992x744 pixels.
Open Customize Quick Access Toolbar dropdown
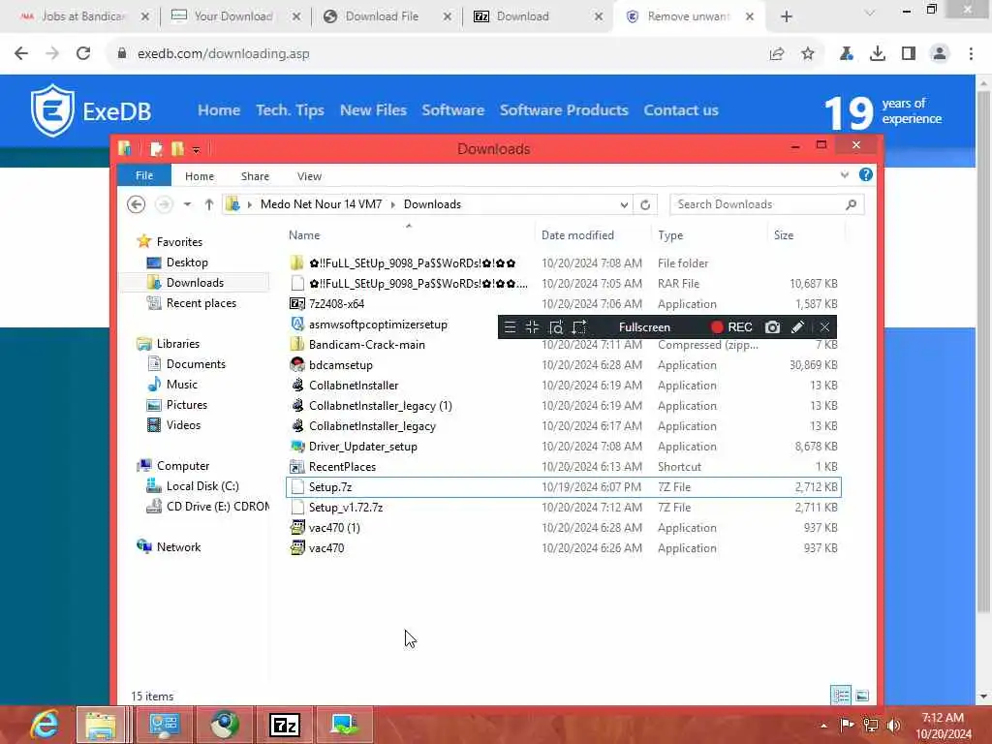point(196,150)
